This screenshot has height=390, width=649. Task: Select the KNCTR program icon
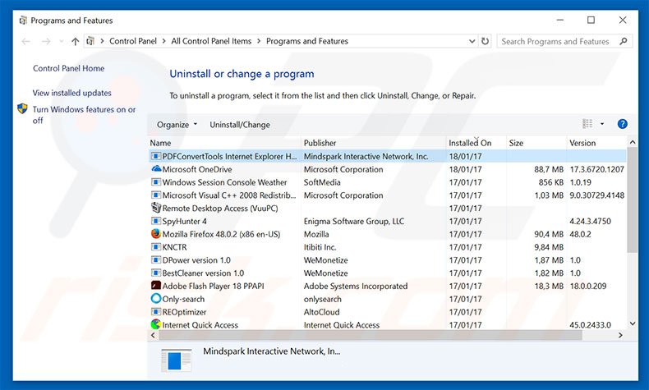click(x=155, y=247)
